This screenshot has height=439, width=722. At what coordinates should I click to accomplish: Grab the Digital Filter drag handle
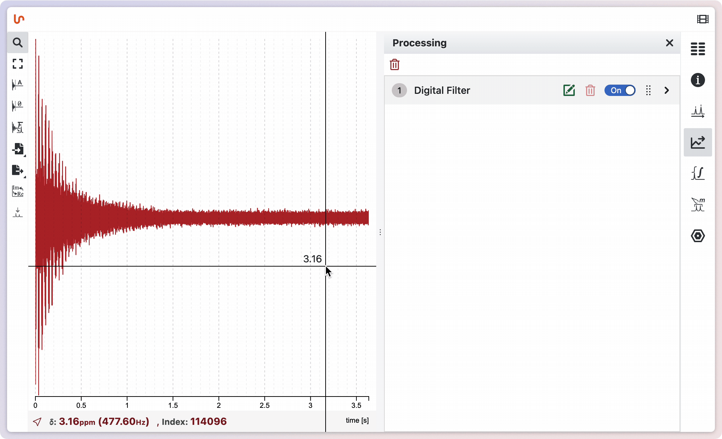(648, 90)
